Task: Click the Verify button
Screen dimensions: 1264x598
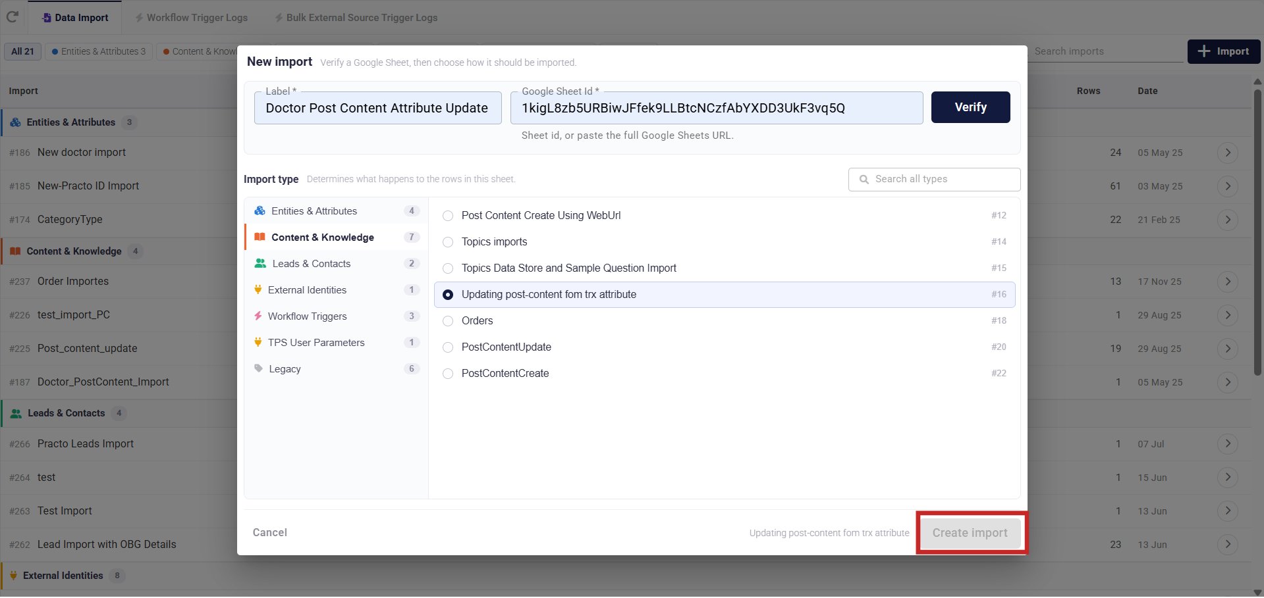Action: 970,107
